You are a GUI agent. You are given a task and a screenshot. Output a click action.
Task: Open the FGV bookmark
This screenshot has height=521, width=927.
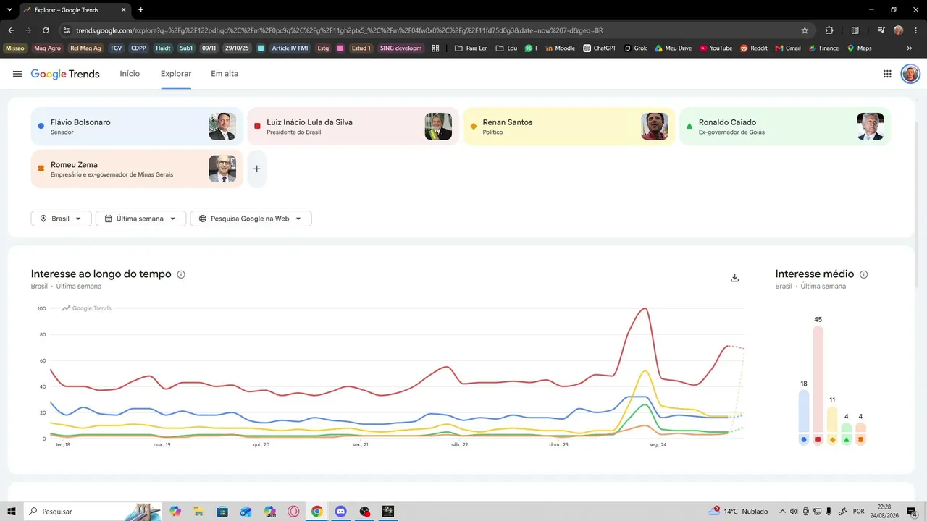117,48
